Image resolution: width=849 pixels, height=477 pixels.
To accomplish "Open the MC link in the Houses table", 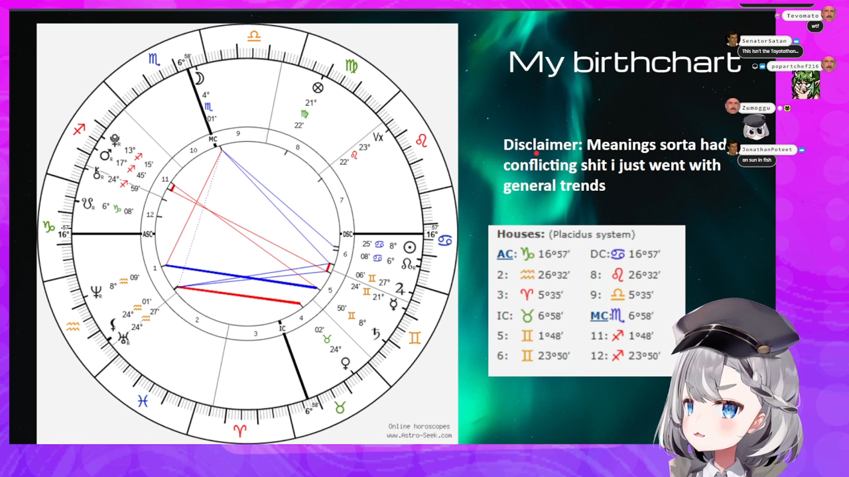I will pos(600,315).
